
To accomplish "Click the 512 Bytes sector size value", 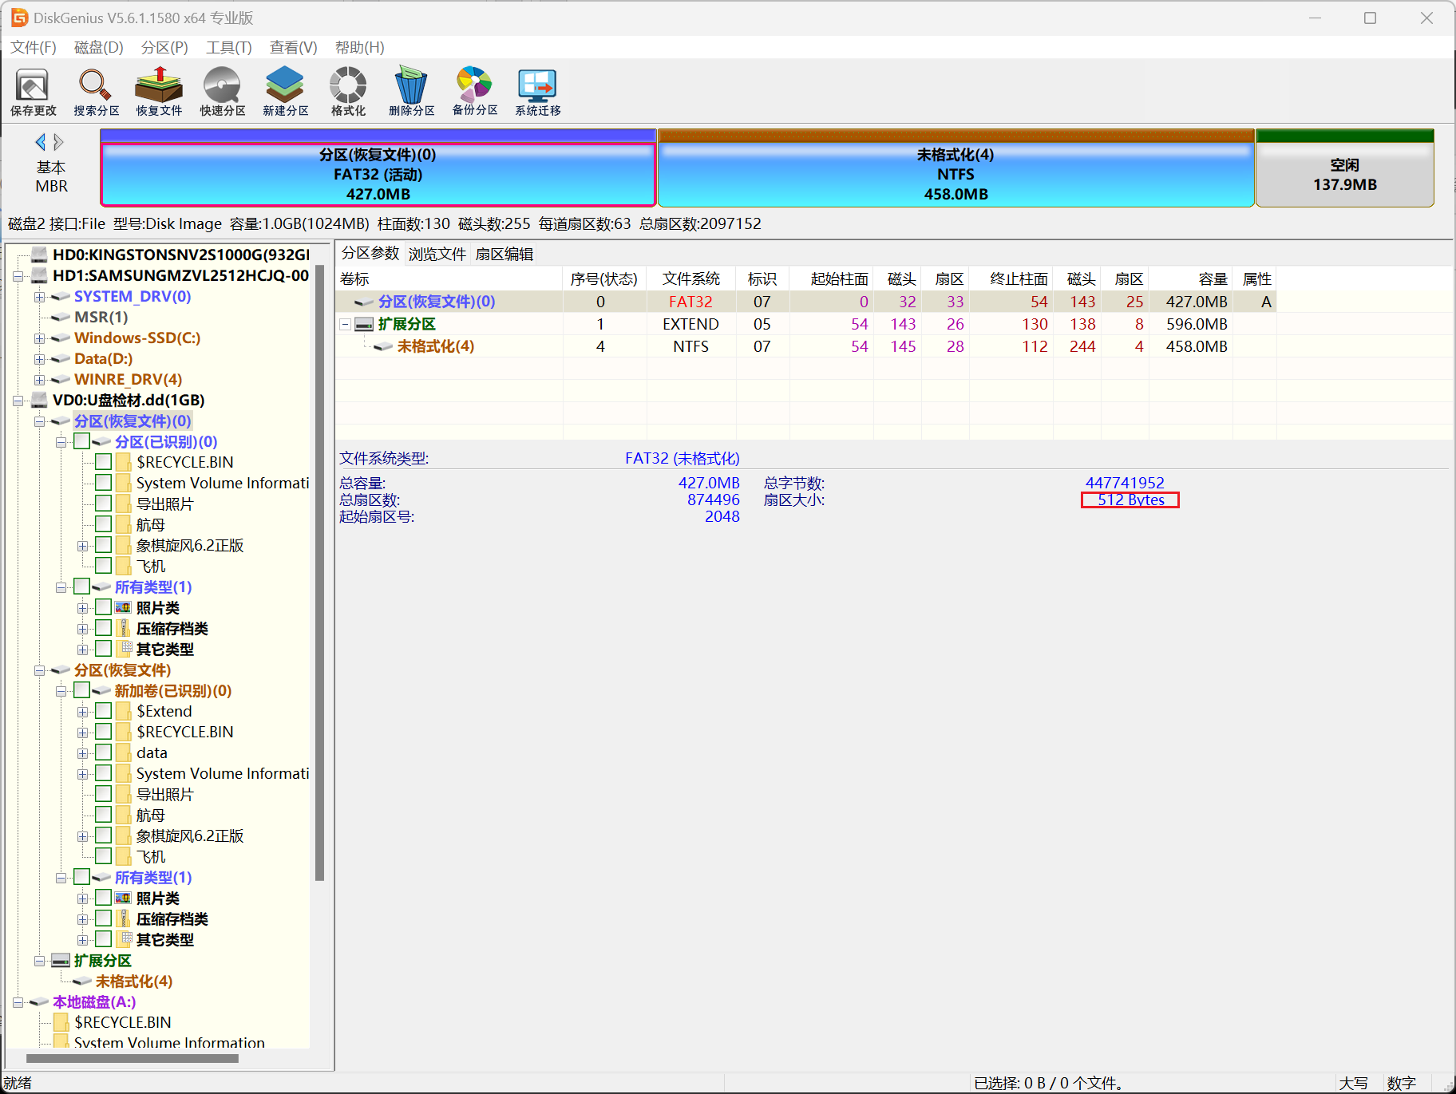I will click(1130, 500).
